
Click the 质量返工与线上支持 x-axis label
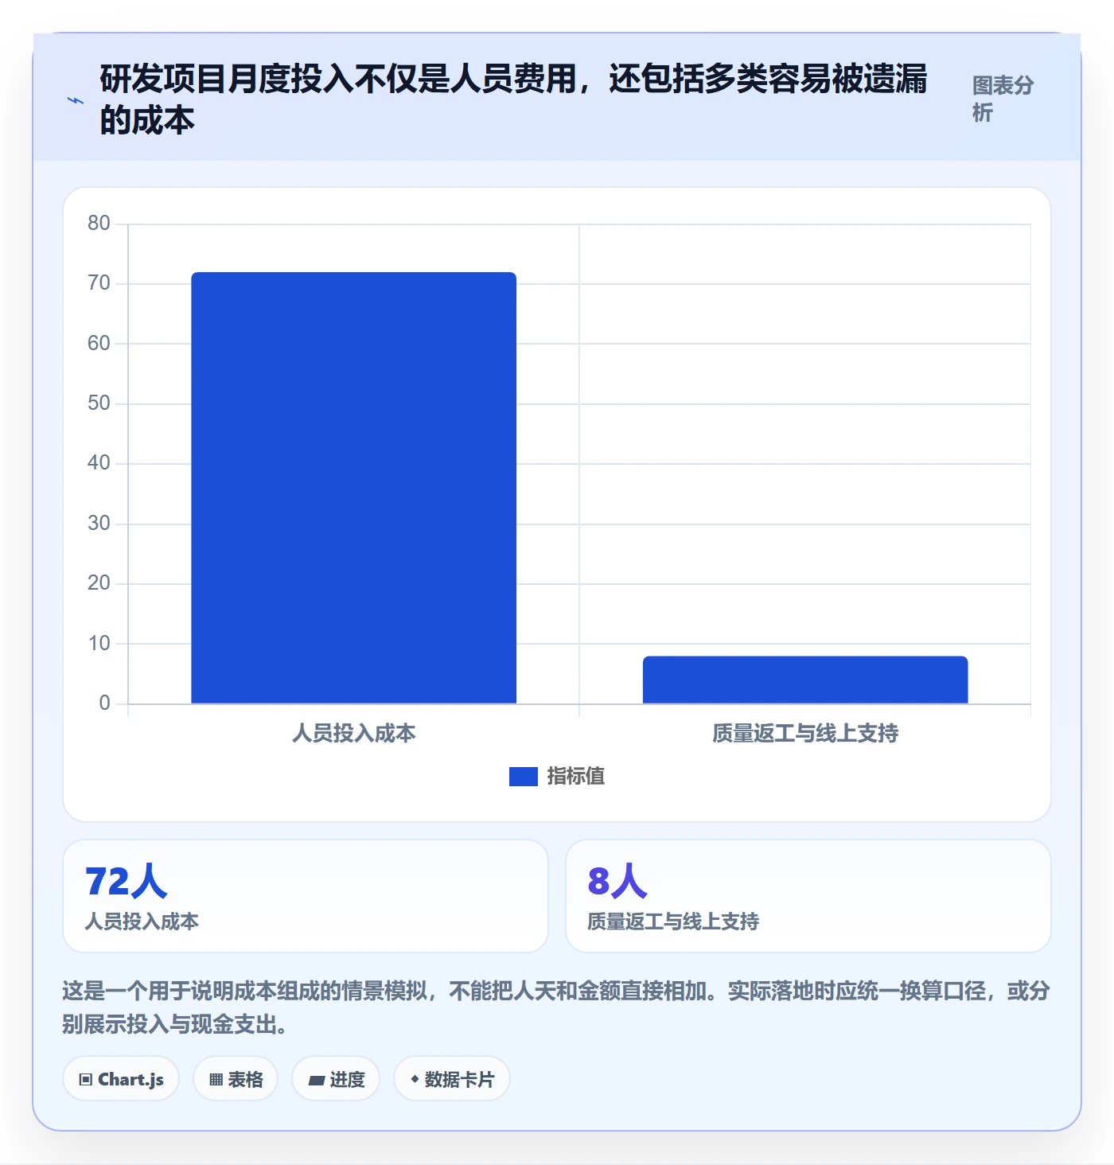[805, 733]
